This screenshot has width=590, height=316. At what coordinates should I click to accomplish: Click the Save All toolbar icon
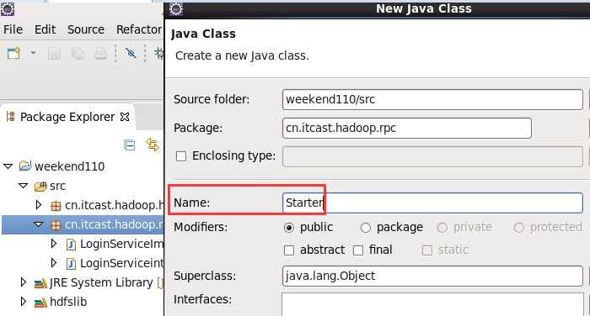[78, 54]
